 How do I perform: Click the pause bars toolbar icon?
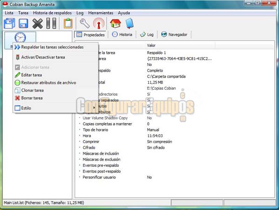pyautogui.click(x=51, y=23)
